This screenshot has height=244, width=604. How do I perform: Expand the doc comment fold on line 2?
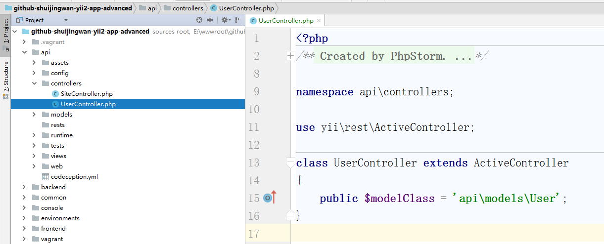(x=290, y=56)
